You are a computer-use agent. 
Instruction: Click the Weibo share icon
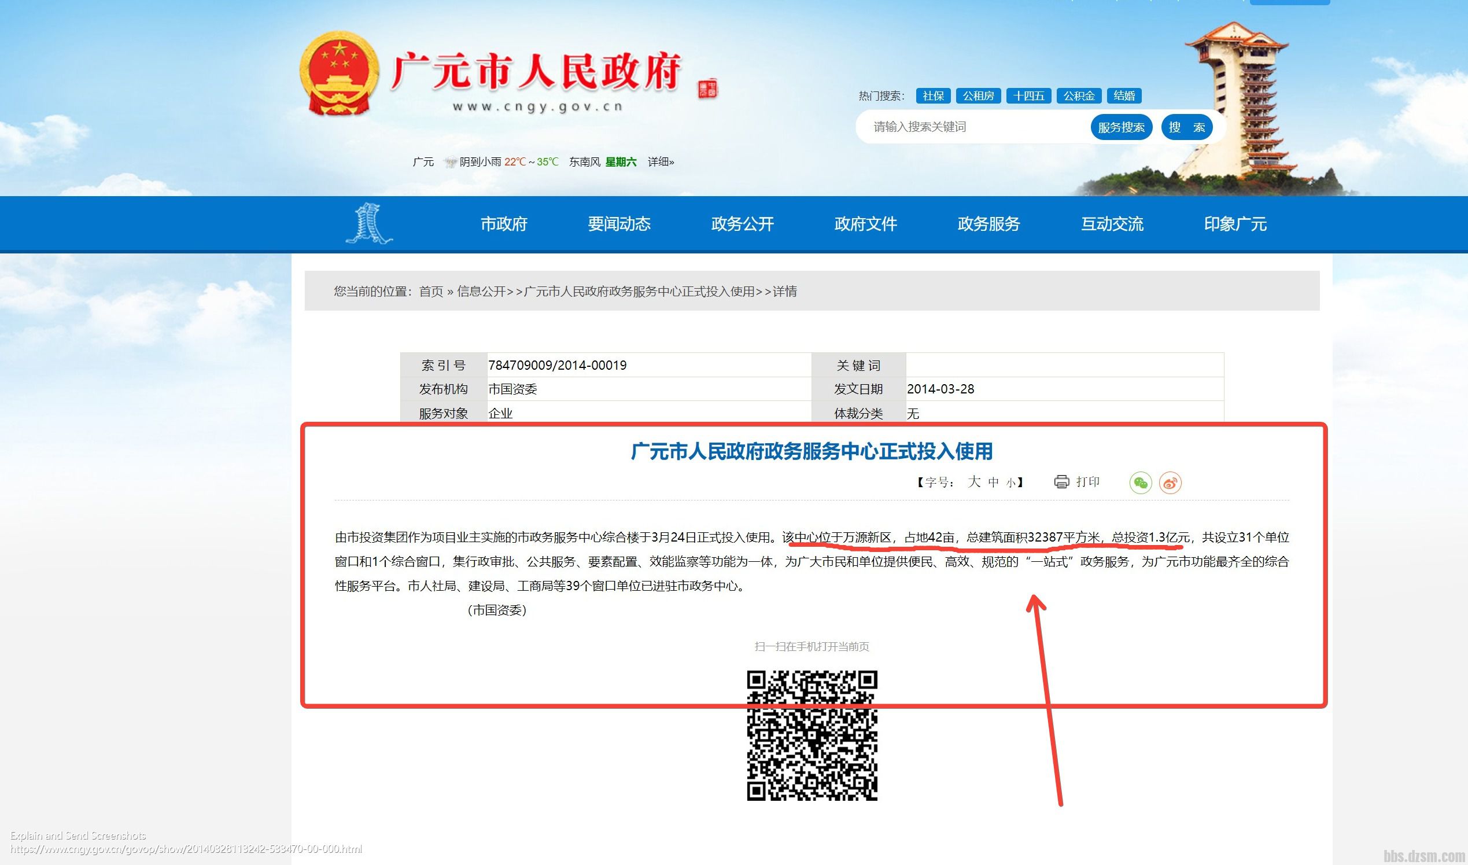[x=1170, y=483]
